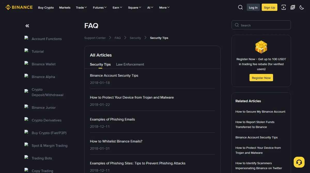Click the magnifier icon inside search box
310x173 pixels.
click(237, 25)
